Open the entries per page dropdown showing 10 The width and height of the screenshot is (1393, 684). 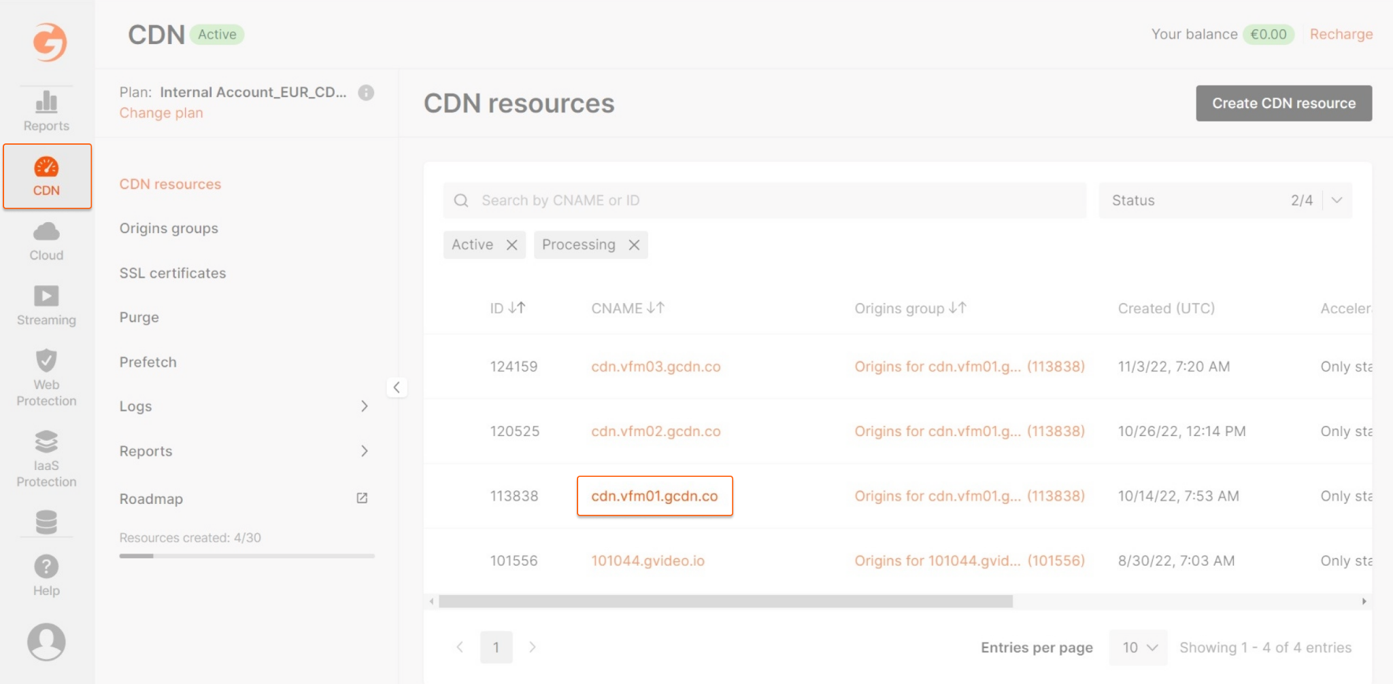coord(1137,647)
